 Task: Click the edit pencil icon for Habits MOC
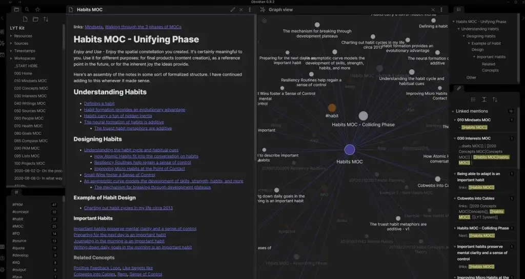click(233, 10)
